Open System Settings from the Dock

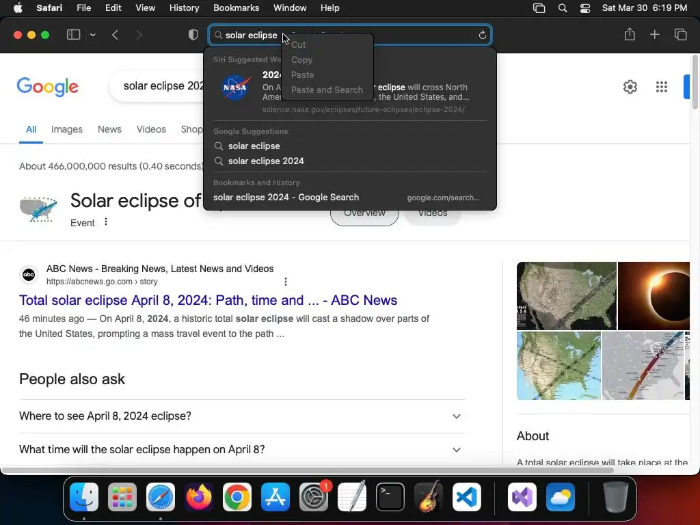point(314,497)
